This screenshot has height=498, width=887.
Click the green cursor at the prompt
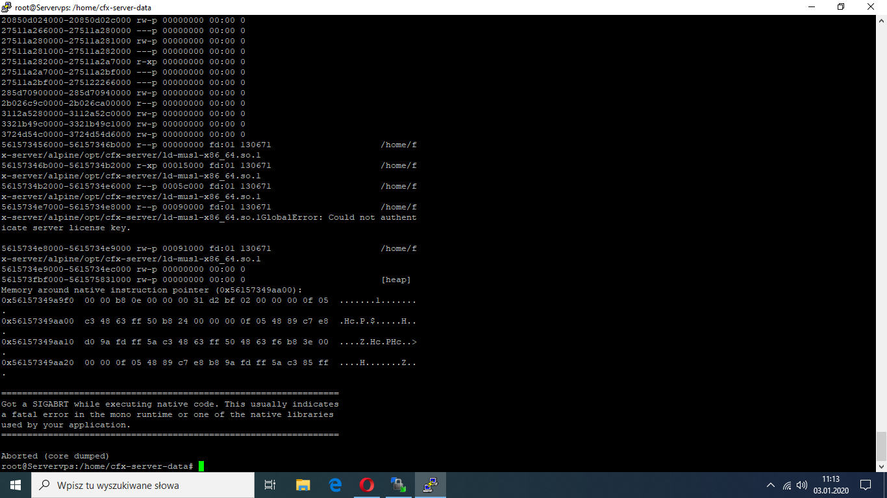pyautogui.click(x=201, y=466)
